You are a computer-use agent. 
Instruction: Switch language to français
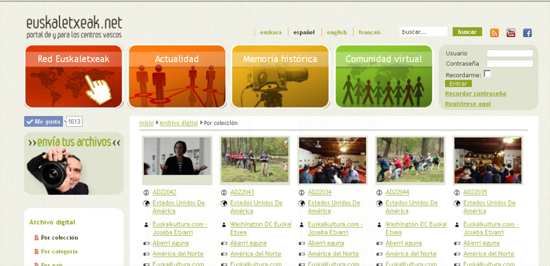(369, 32)
